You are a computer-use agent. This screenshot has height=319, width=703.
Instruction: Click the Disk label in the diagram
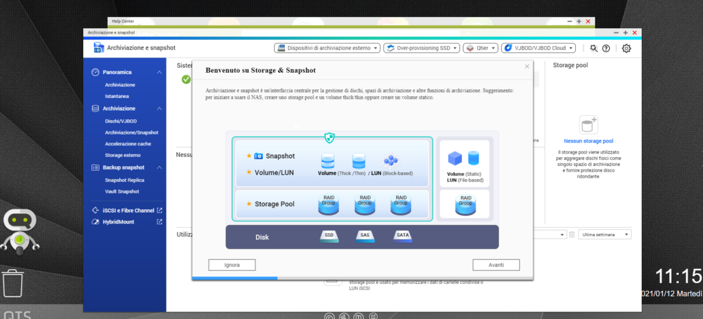262,237
